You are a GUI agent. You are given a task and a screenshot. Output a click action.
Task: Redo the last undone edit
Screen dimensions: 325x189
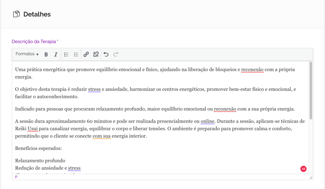pyautogui.click(x=116, y=54)
